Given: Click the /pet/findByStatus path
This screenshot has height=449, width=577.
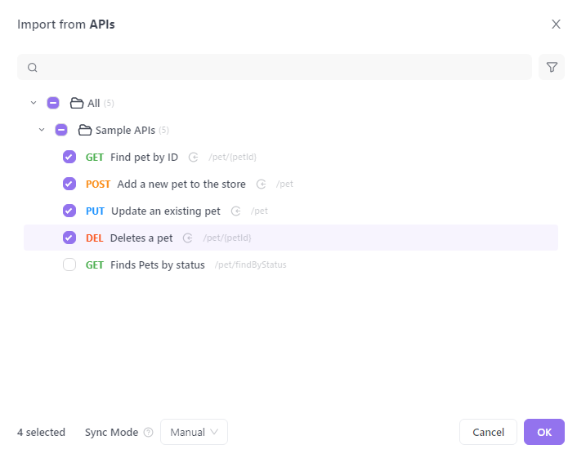Looking at the screenshot, I should 251,265.
